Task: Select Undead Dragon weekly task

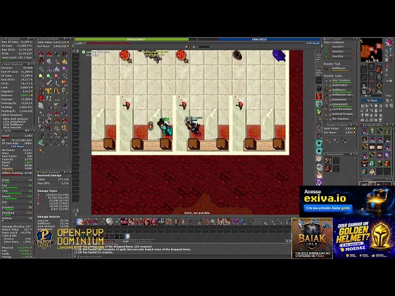Action: click(339, 114)
